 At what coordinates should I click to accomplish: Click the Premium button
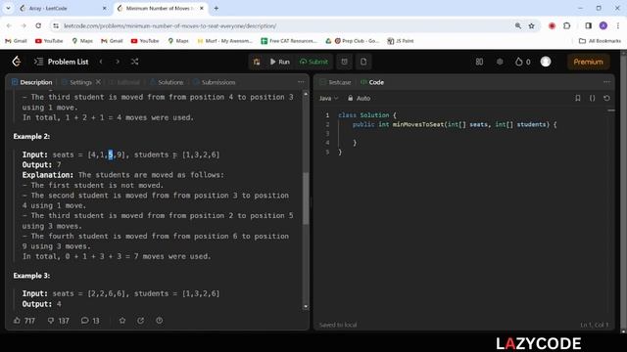click(588, 62)
